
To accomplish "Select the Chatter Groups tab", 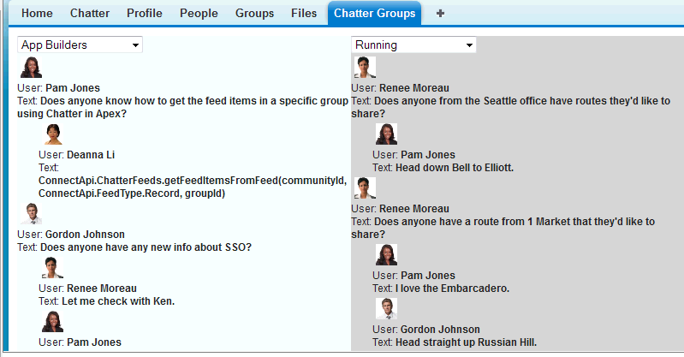I will pyautogui.click(x=375, y=14).
